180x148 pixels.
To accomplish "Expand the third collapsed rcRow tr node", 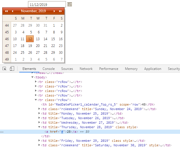I will 36,91.
